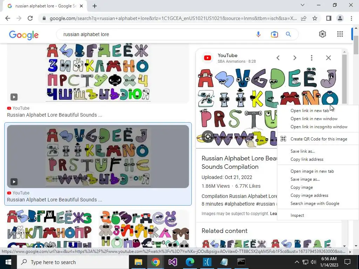Viewport: 359px width, 269px height.
Task: Open the АБВГДЕЁЖЗ thumbnail below the selected result
Action: point(49,229)
